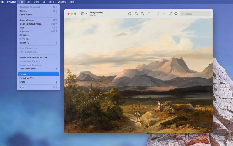Click the Share toolbar icon
This screenshot has height=146, width=233.
click(x=149, y=13)
